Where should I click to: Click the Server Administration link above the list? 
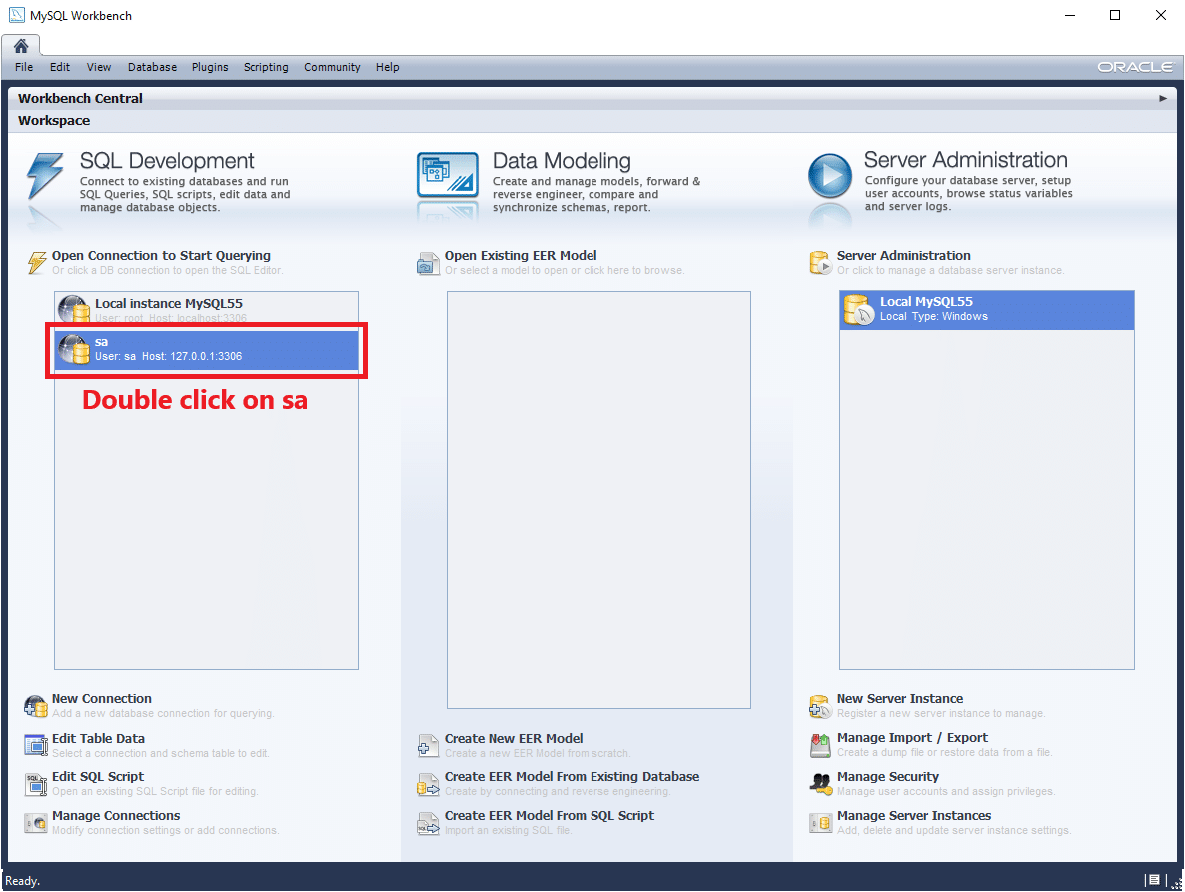point(904,256)
